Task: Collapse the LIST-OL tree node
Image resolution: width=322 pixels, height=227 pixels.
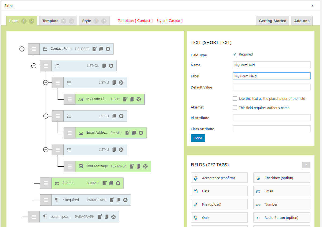Action: pyautogui.click(x=34, y=66)
